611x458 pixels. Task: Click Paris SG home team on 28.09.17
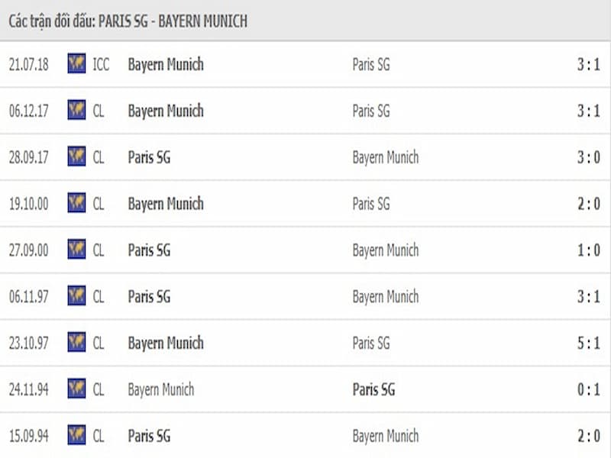coord(149,157)
